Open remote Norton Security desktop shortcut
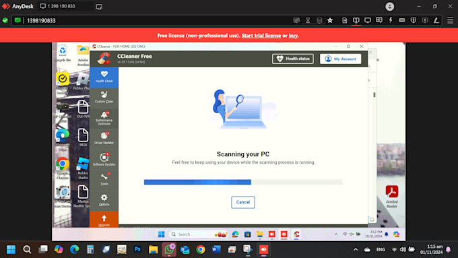458x258 pixels. click(63, 84)
